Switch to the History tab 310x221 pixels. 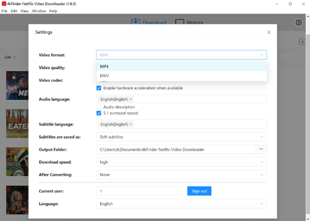pyautogui.click(x=189, y=22)
